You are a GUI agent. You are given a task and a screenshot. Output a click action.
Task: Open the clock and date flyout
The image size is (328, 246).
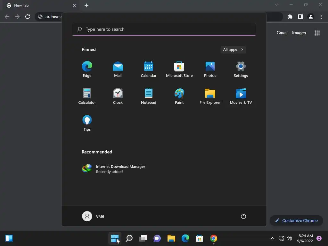[x=305, y=238]
